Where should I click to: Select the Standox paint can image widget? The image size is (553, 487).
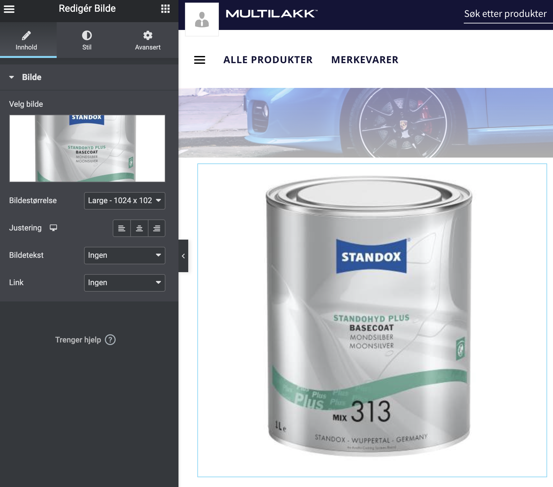[x=372, y=320]
